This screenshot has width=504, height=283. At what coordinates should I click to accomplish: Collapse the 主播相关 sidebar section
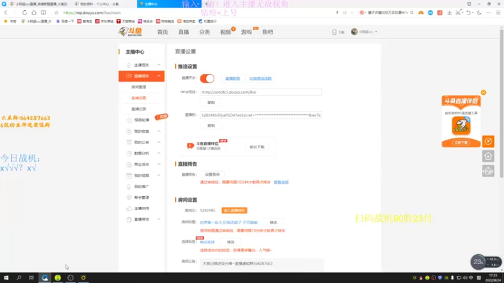(159, 65)
